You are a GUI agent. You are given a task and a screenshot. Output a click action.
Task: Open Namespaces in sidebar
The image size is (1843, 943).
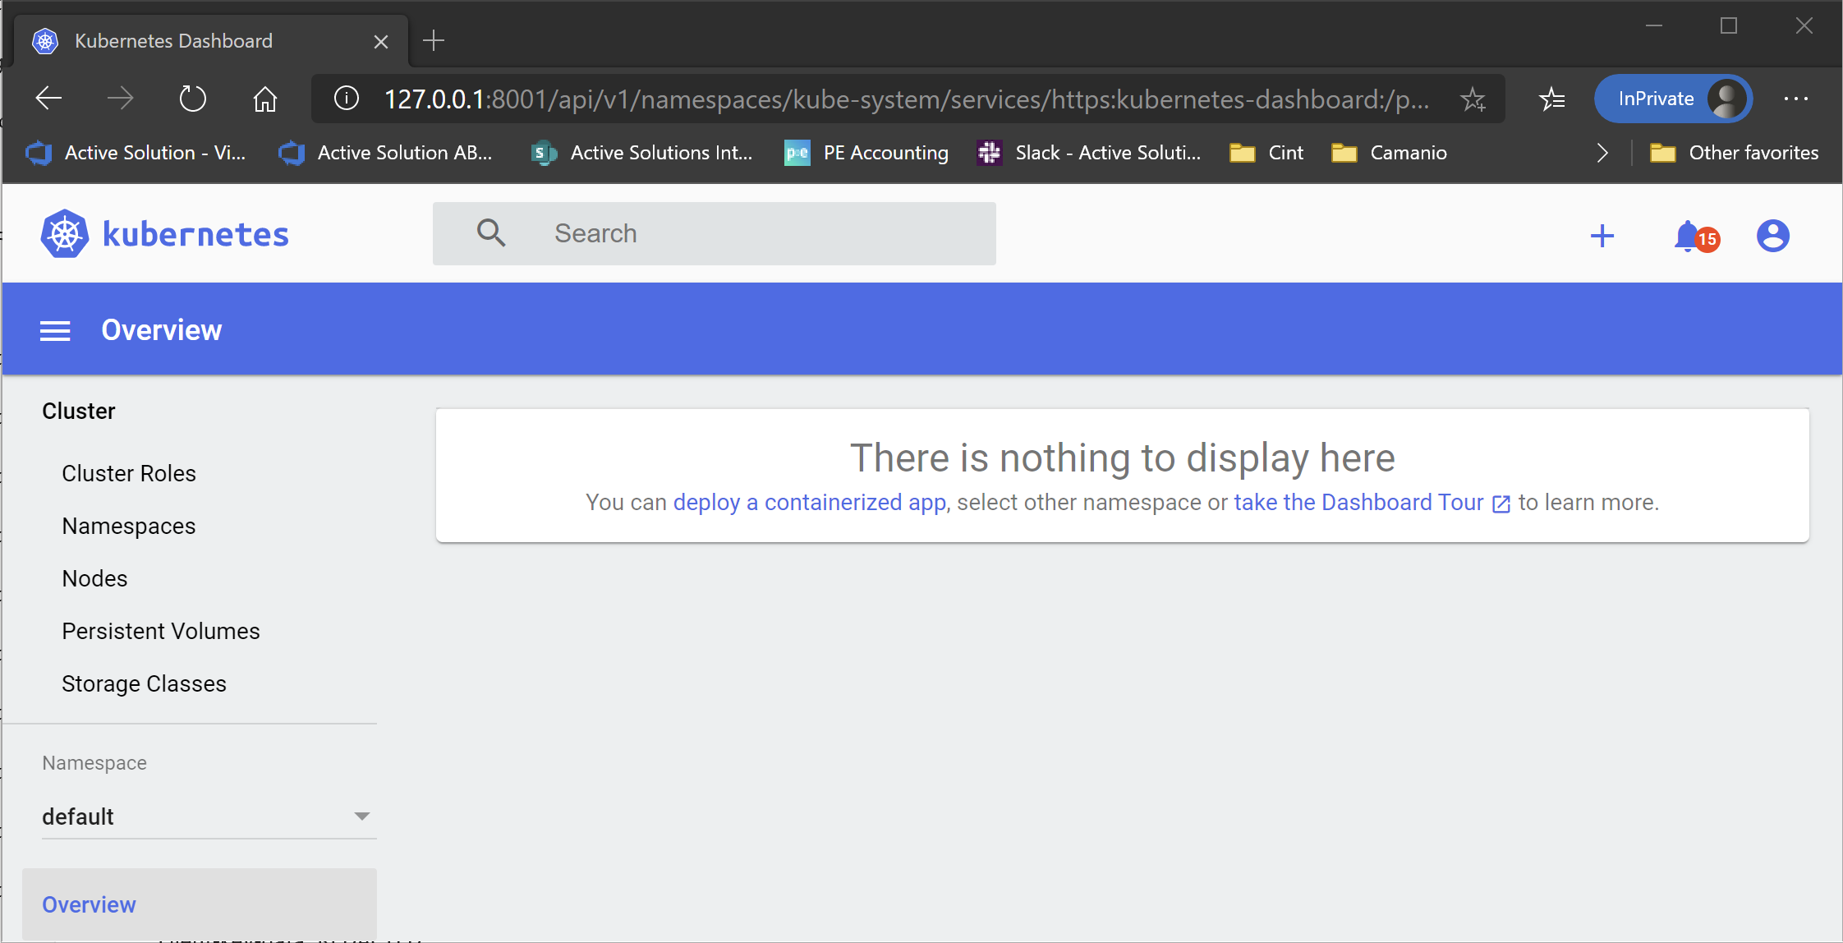[129, 526]
